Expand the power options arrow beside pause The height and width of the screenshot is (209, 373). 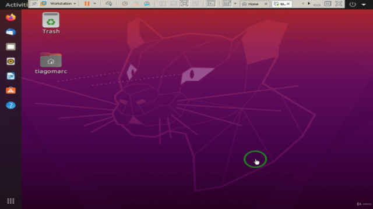click(x=94, y=3)
